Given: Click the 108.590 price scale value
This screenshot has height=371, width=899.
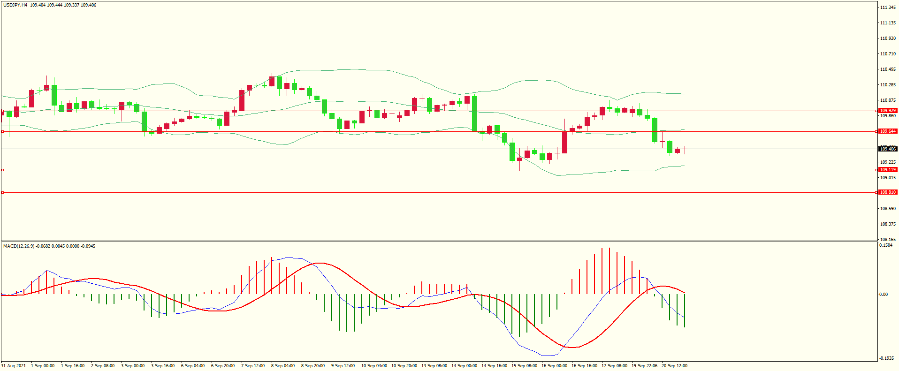Looking at the screenshot, I should tap(888, 209).
